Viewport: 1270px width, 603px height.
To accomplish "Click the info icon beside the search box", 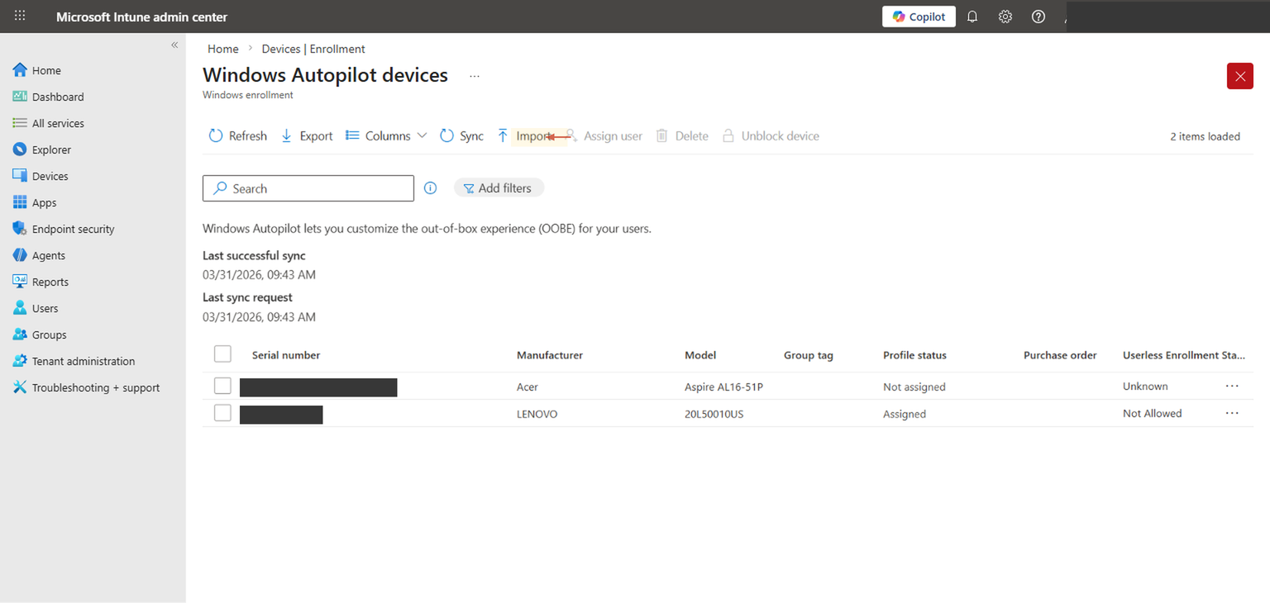I will (430, 188).
